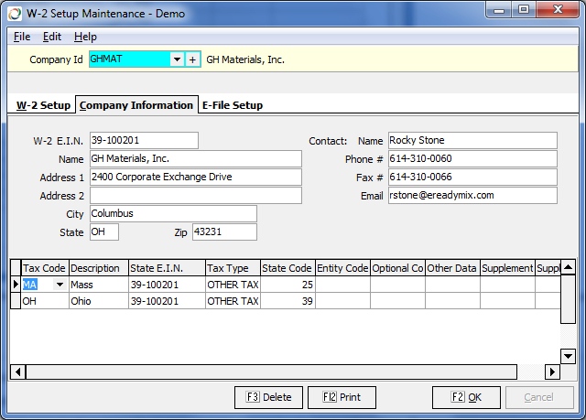Open the Edit menu
The height and width of the screenshot is (420, 586).
(x=52, y=37)
